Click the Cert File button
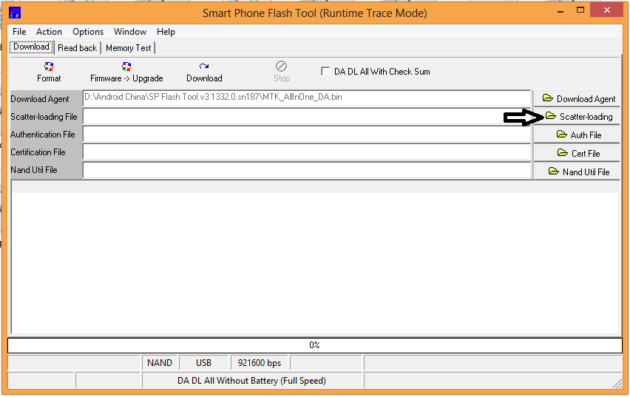Viewport: 630px width, 397px height. click(577, 153)
